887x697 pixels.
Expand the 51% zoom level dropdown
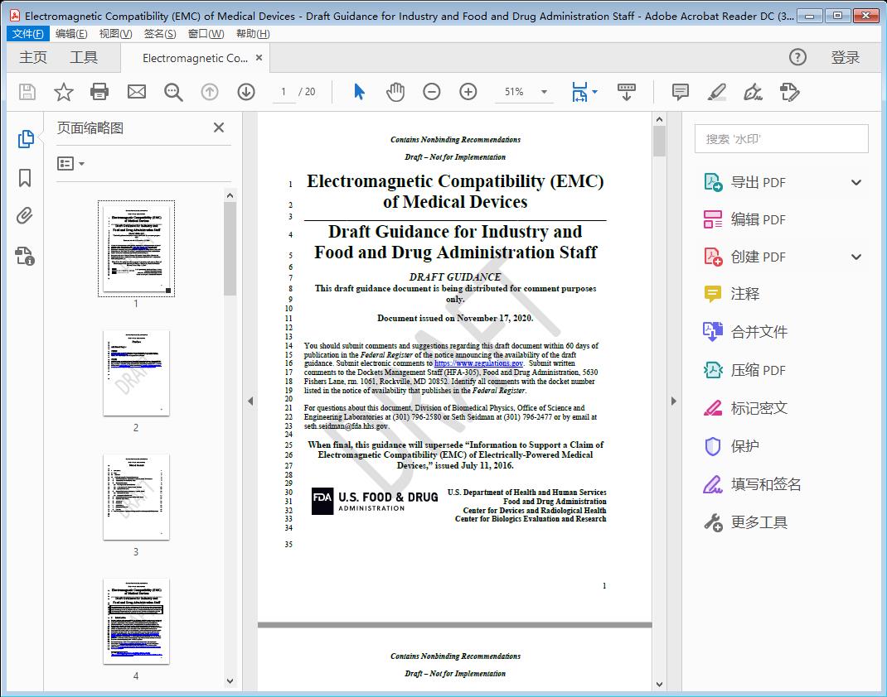543,92
